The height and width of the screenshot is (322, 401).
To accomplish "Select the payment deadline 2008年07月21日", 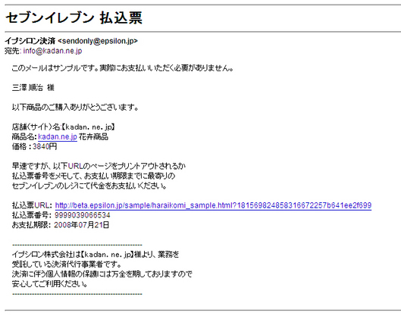I will tap(82, 225).
